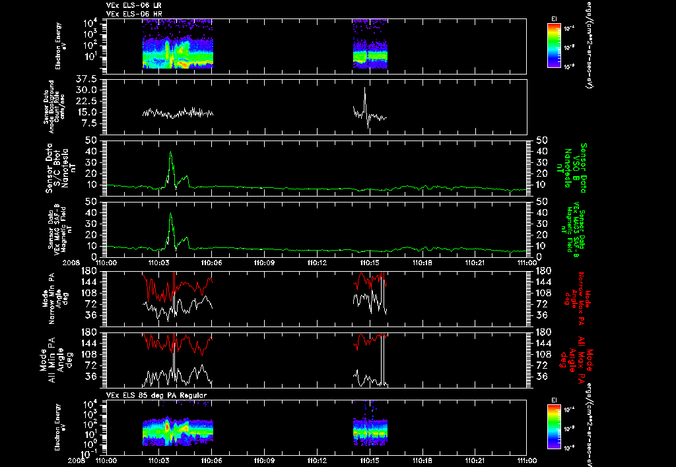
Task: Click 110:15 on the bottom time axis
Action: (x=370, y=460)
